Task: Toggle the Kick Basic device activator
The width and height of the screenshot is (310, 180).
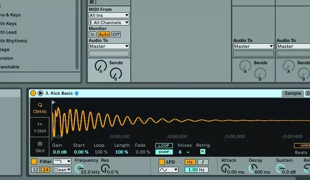Action: click(33, 93)
